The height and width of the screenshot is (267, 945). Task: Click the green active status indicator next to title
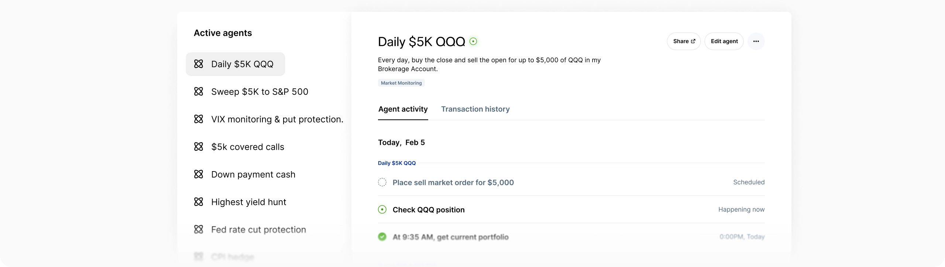coord(473,41)
